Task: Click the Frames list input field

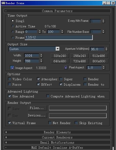Action: click(x=59, y=37)
